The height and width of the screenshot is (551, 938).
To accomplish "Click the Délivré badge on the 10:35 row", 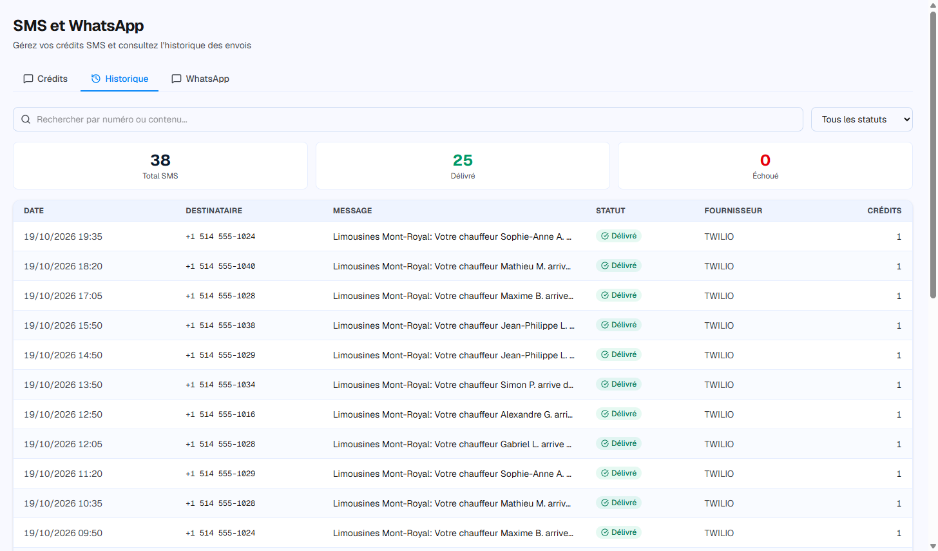I will 618,503.
